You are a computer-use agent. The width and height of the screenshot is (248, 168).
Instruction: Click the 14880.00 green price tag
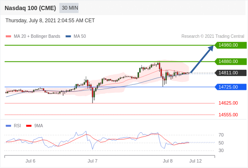tap(231, 61)
